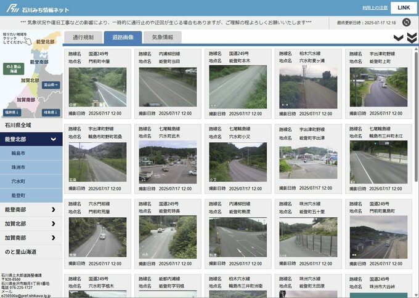Open the 気象情報 tab
The width and height of the screenshot is (419, 298).
pyautogui.click(x=163, y=38)
